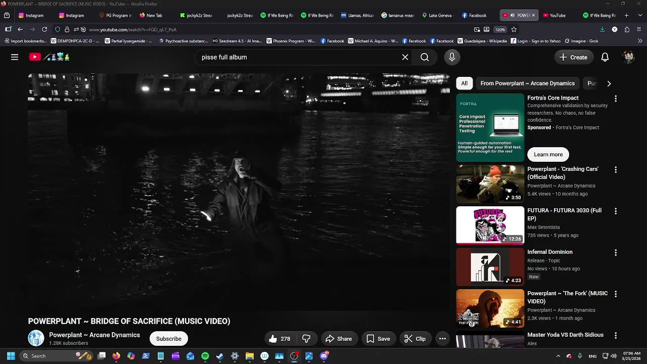This screenshot has height=364, width=647.
Task: Open Firefox application menu
Action: coord(639,29)
